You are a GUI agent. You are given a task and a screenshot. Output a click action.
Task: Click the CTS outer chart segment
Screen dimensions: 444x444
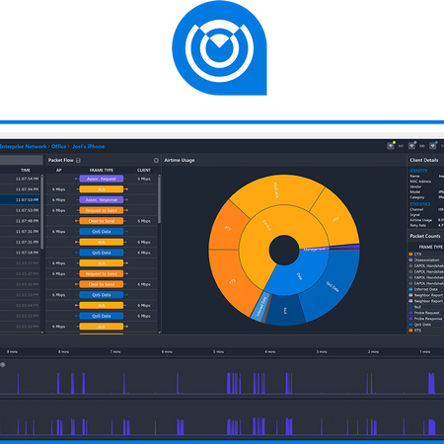click(x=232, y=281)
